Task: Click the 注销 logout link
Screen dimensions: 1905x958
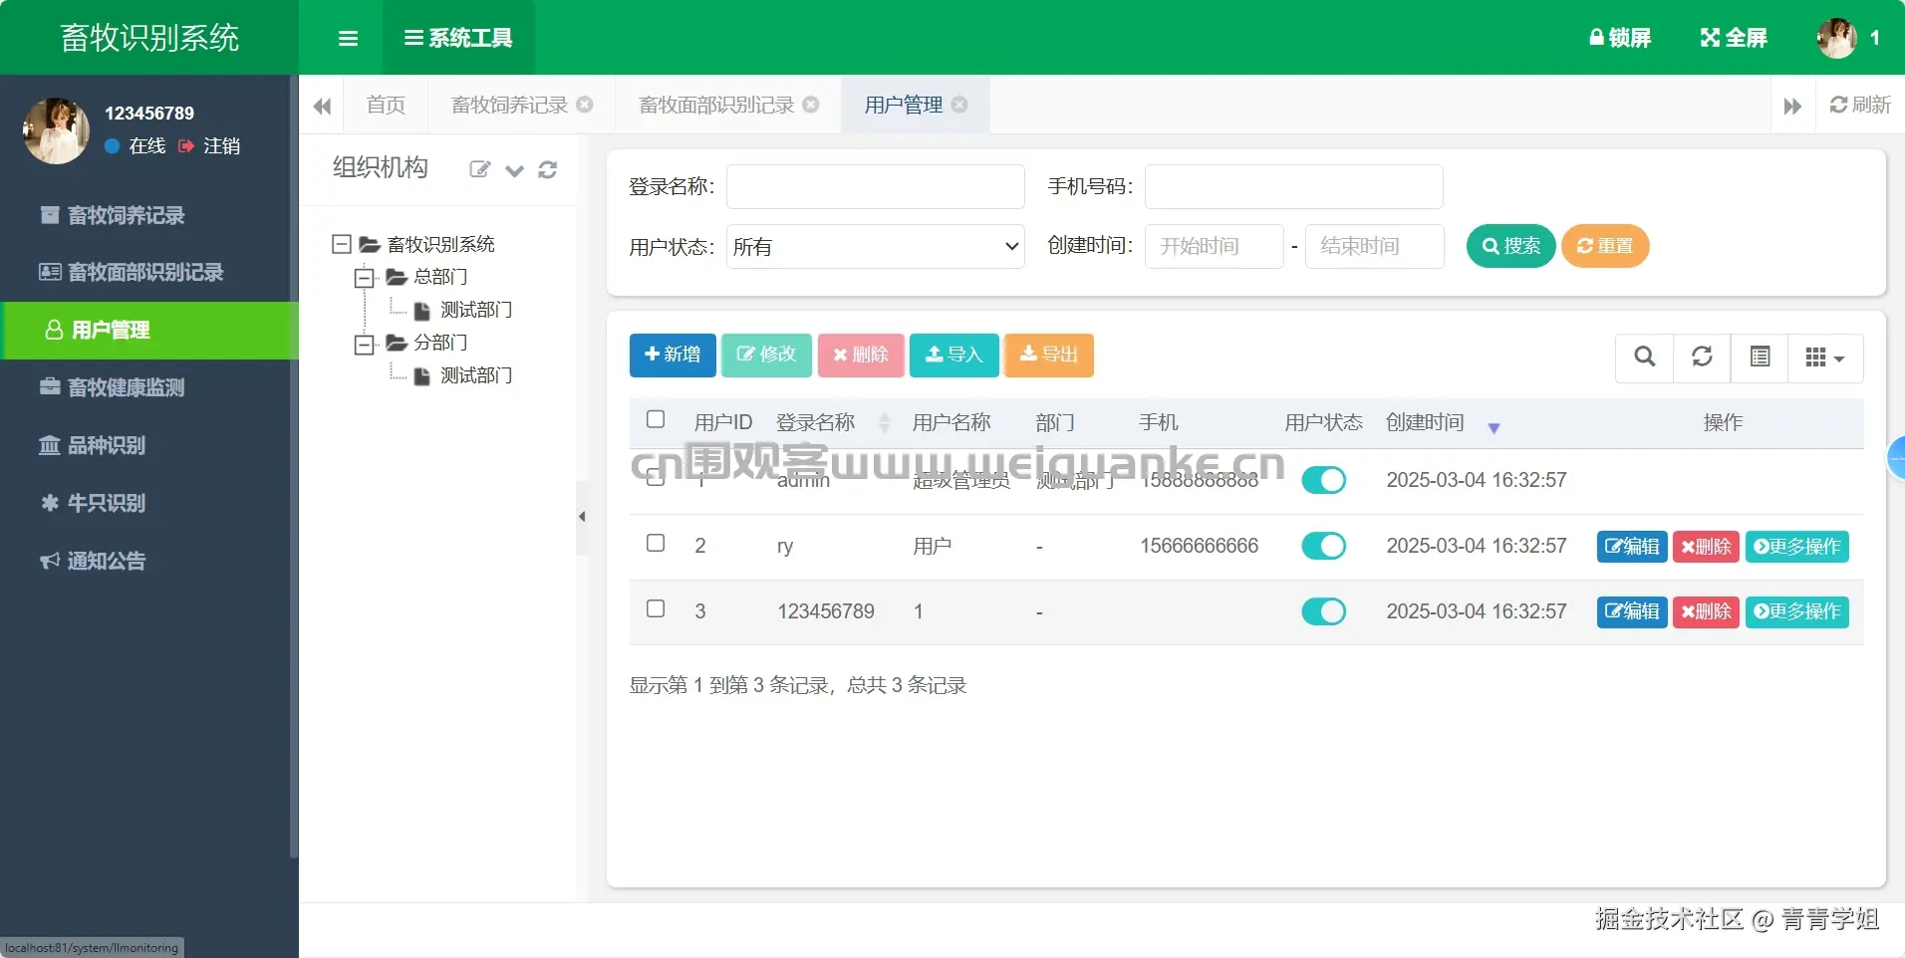Action: pyautogui.click(x=210, y=146)
